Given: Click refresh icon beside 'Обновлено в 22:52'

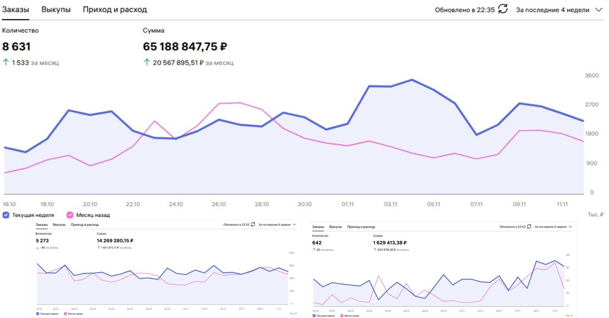Looking at the screenshot, I should tap(253, 224).
